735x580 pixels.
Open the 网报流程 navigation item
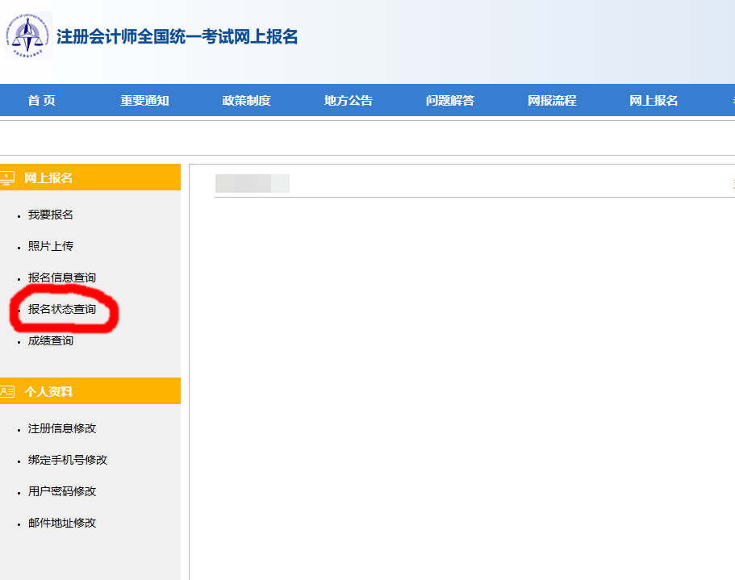(552, 101)
